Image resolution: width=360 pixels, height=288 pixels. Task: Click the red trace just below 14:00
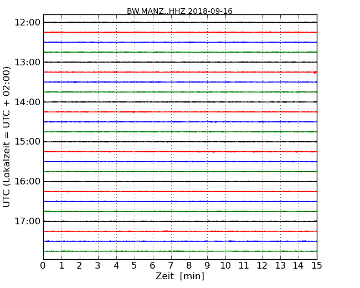tap(180, 112)
